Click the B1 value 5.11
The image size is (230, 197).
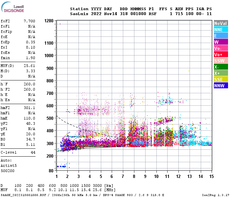[31, 145]
